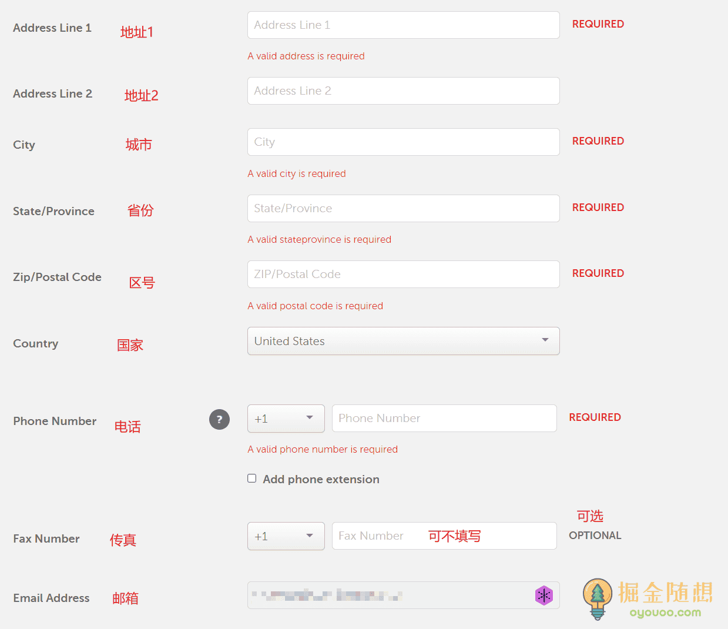Click the phone number help question-mark icon
The width and height of the screenshot is (728, 629).
click(x=219, y=419)
